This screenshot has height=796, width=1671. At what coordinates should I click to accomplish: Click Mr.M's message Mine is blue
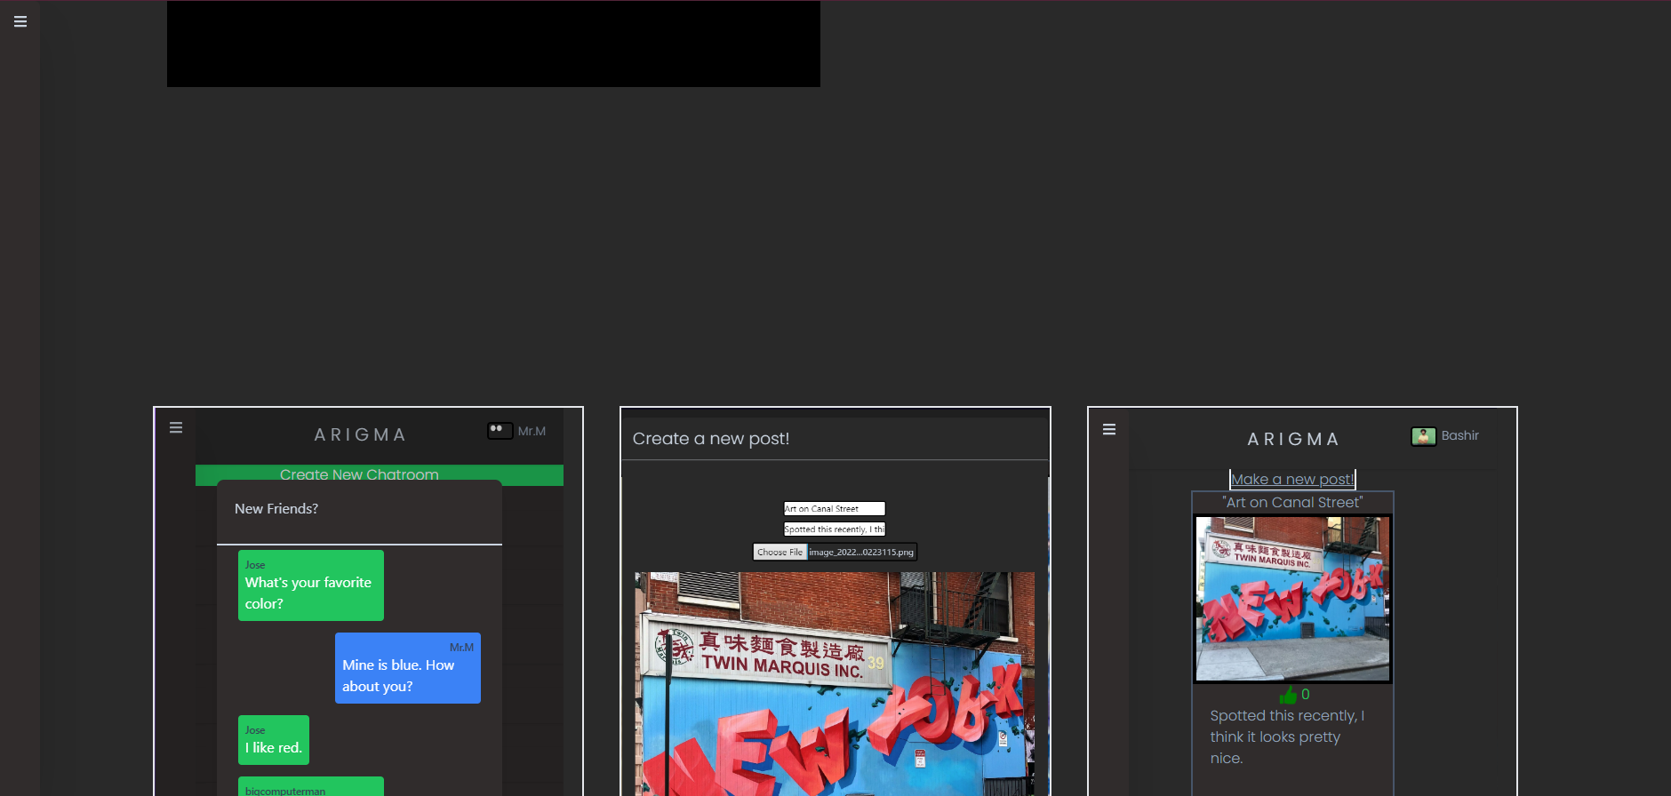(x=408, y=668)
